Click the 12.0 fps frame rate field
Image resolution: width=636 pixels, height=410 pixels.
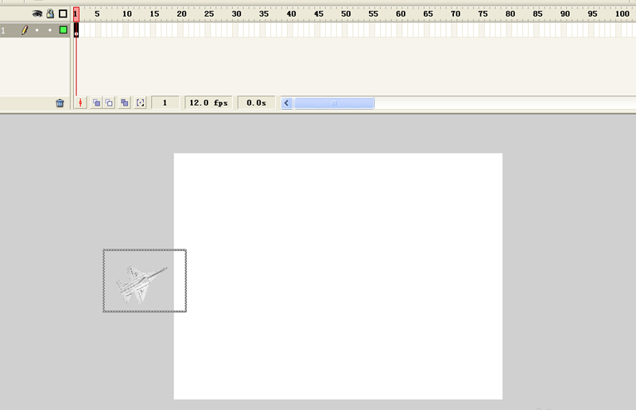click(x=208, y=102)
